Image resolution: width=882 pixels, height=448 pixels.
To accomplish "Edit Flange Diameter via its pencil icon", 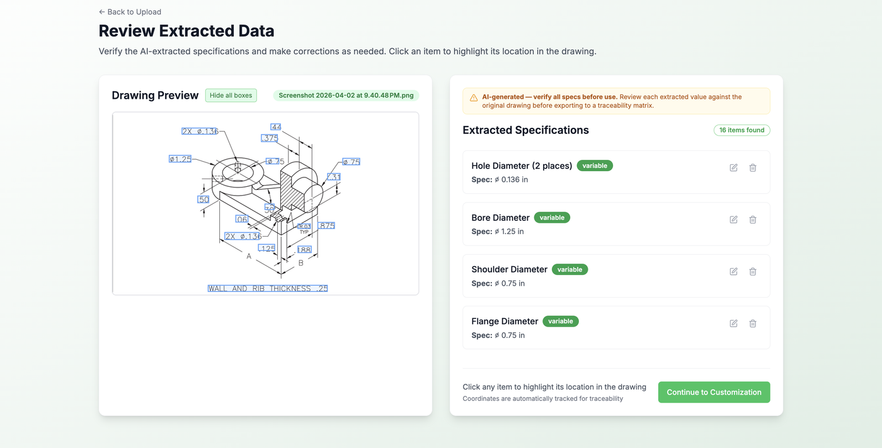I will pyautogui.click(x=733, y=323).
